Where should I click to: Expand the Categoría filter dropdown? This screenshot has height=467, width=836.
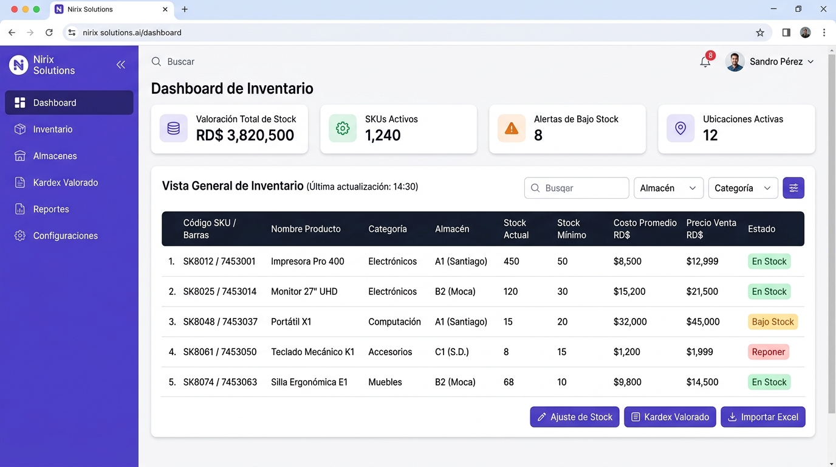pos(743,188)
